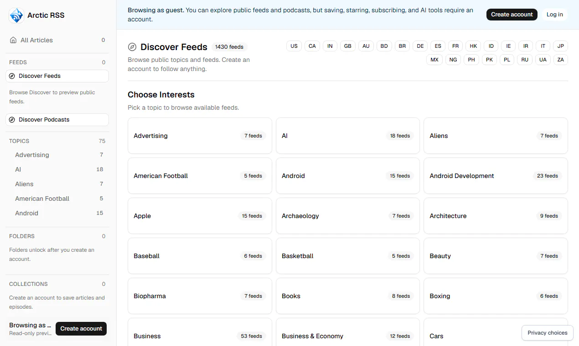Filter feeds by US country
Screen dimensions: 579x346
[x=294, y=46]
